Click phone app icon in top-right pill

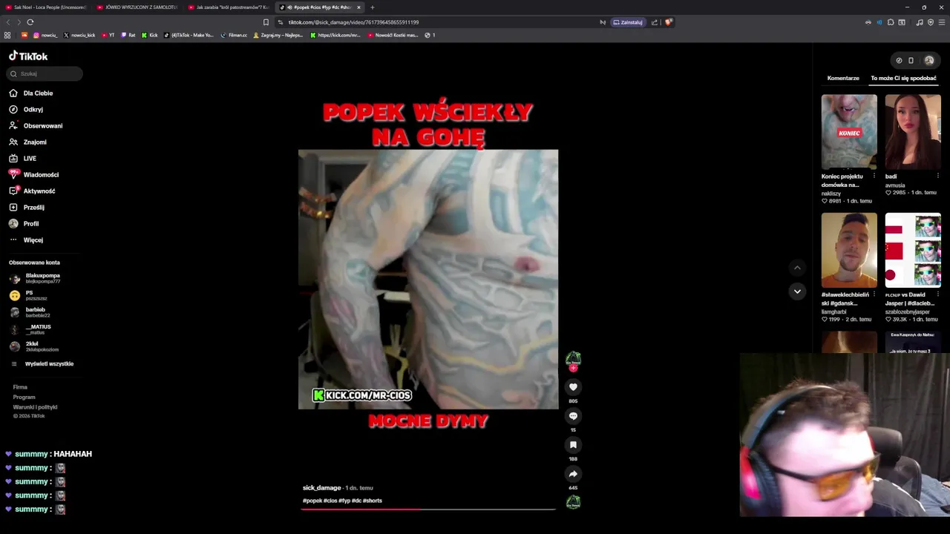click(x=911, y=61)
